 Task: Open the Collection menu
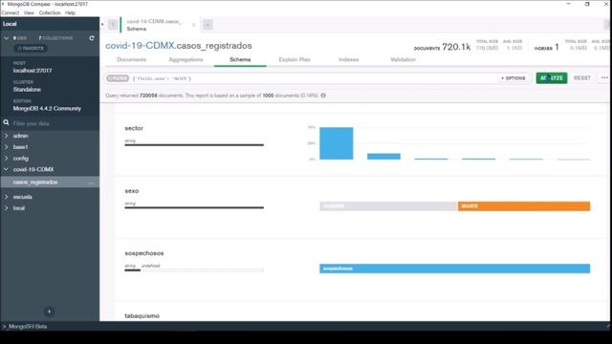pyautogui.click(x=50, y=12)
